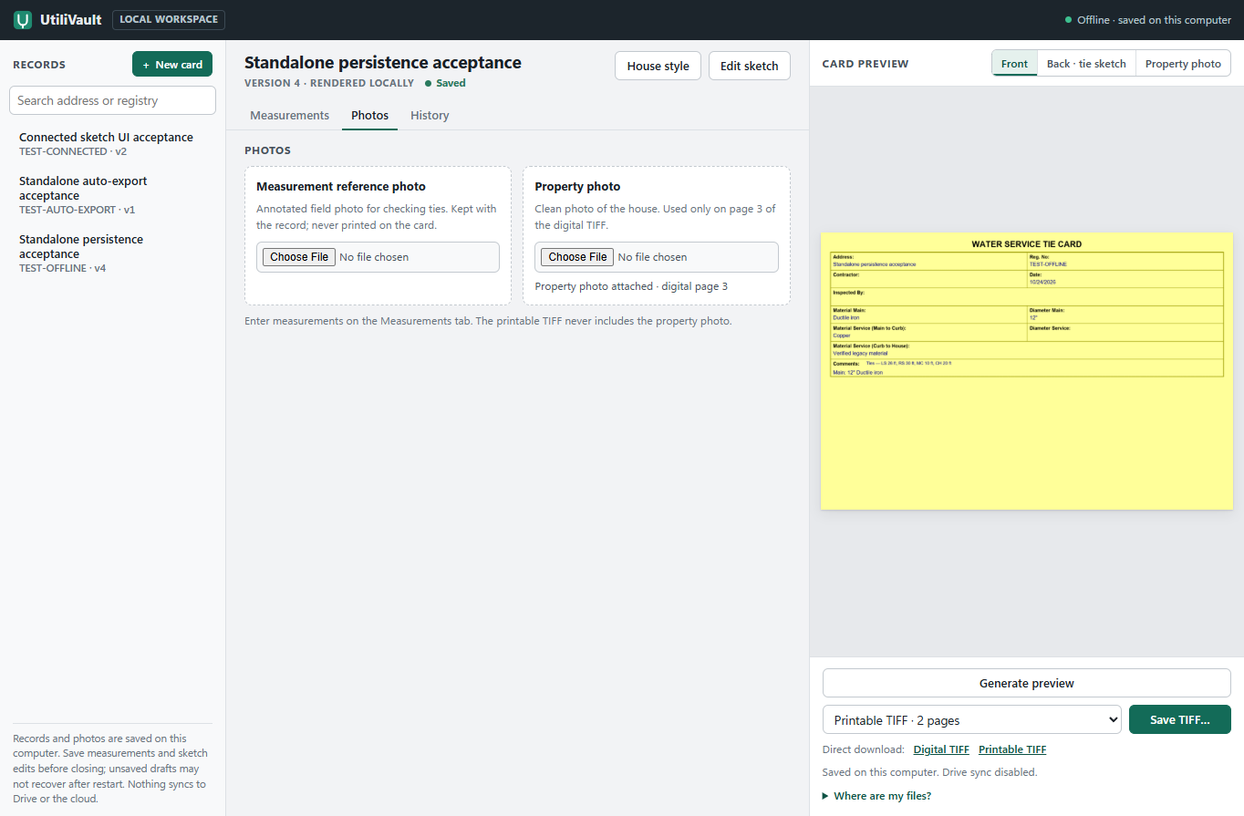The width and height of the screenshot is (1244, 816).
Task: Expand the Where are my files? section
Action: (x=876, y=796)
